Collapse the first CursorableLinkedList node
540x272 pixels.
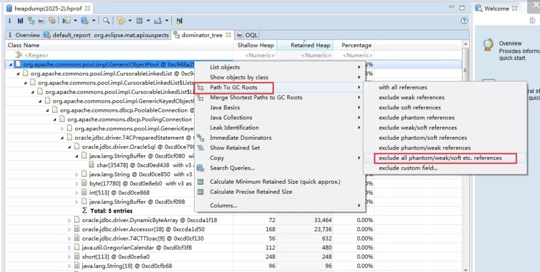tap(18, 73)
